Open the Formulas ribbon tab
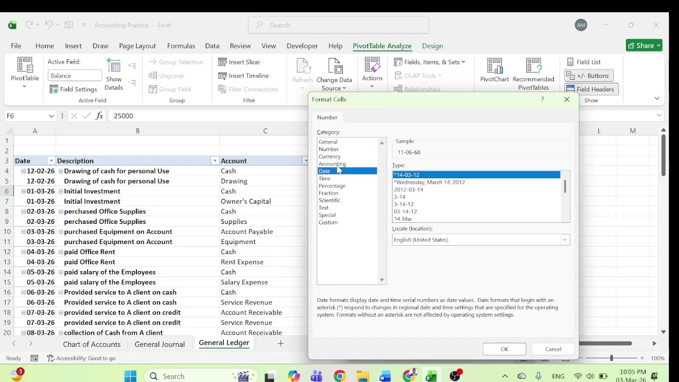This screenshot has height=382, width=679. coord(181,46)
